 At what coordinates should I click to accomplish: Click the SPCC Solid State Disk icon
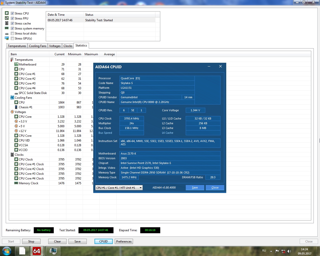(16, 93)
